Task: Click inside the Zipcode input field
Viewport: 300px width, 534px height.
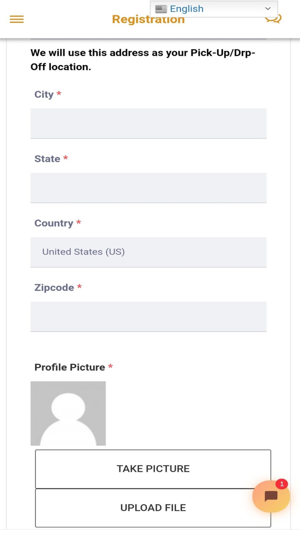Action: coord(148,316)
